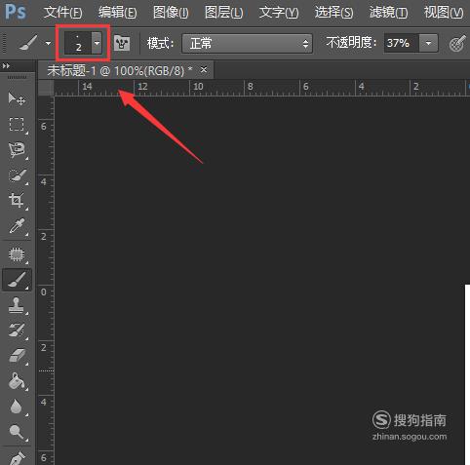This screenshot has height=465, width=470.
Task: Select the Paint Bucket tool
Action: click(x=17, y=381)
